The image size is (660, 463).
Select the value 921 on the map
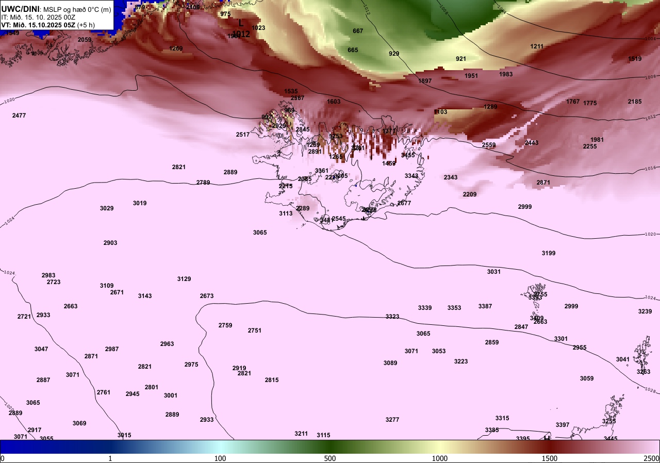(461, 59)
